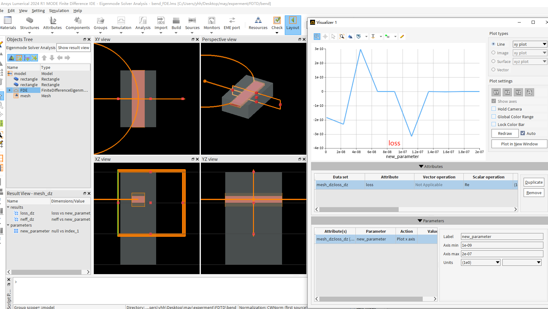This screenshot has width=548, height=309.
Task: Open the Line xy plot dropdown
Action: (x=529, y=44)
